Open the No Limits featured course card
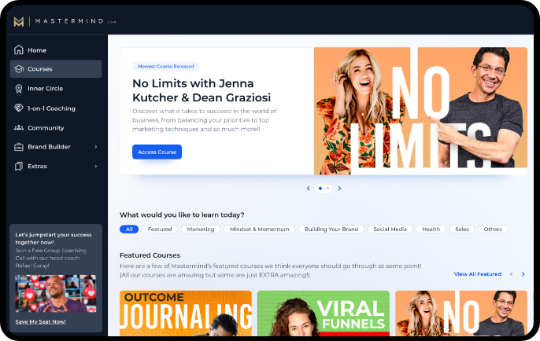 pos(461,313)
